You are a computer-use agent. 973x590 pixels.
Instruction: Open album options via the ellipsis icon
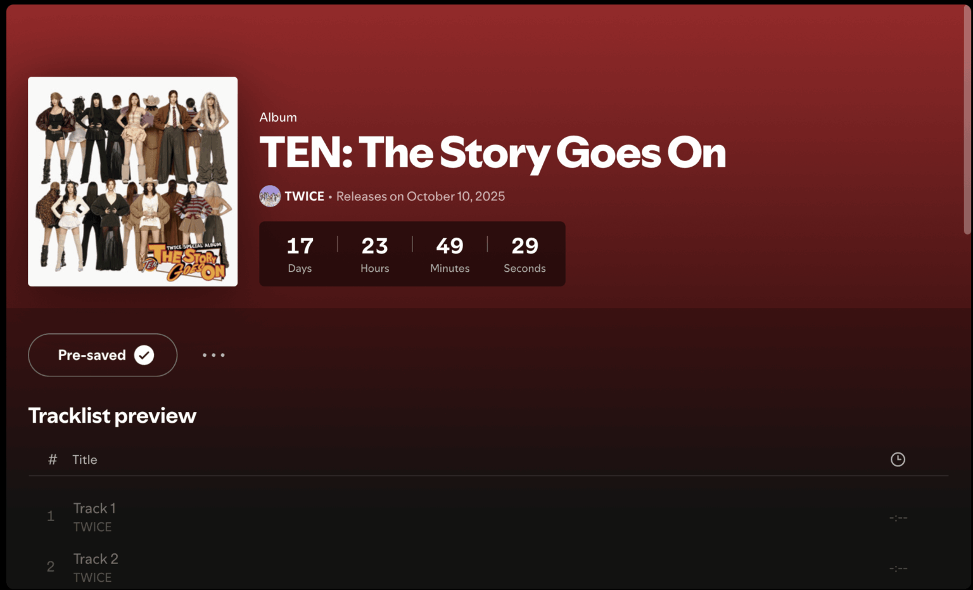[213, 355]
